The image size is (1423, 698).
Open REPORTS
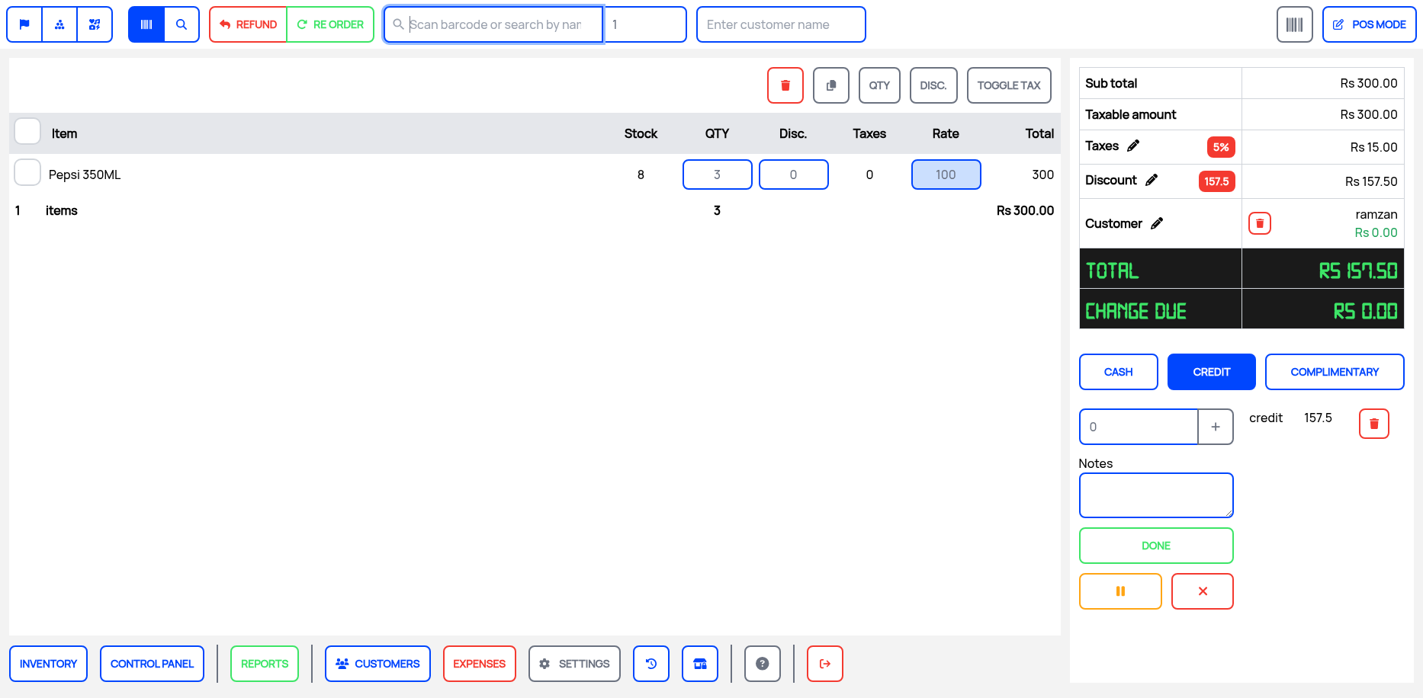click(265, 664)
